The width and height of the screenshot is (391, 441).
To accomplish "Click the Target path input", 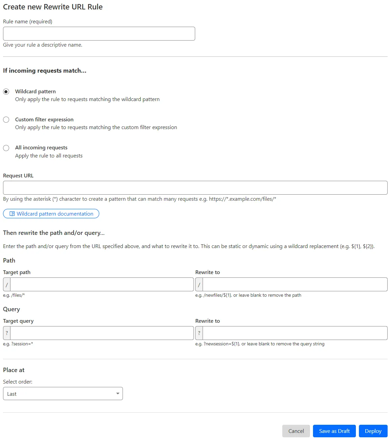I will tap(101, 284).
